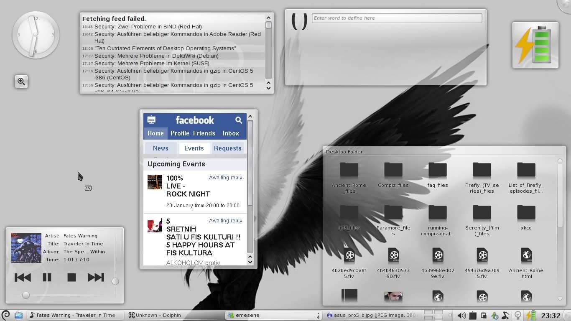
Task: Open the Facebook Inbox tab
Action: click(x=231, y=133)
